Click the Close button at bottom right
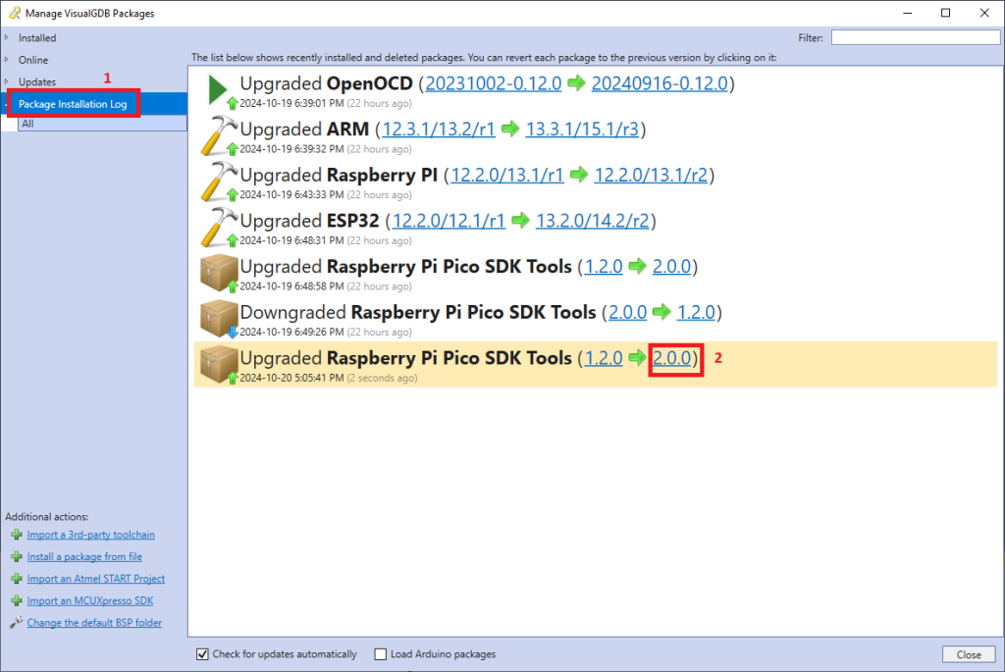This screenshot has width=1005, height=672. (969, 654)
